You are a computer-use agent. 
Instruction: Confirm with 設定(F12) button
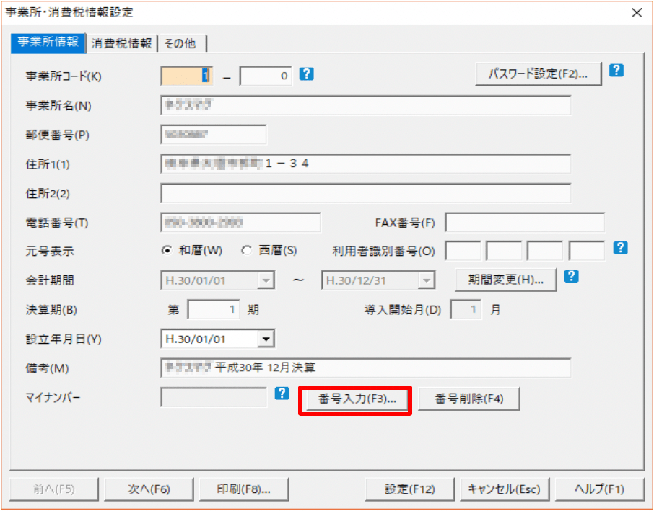coord(409,489)
